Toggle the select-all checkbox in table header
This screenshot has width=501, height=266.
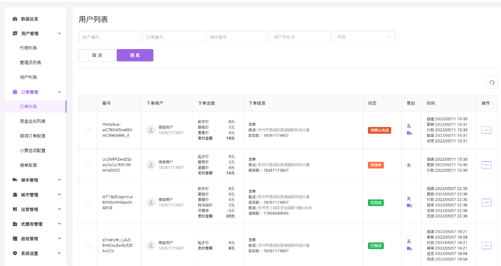[88, 103]
